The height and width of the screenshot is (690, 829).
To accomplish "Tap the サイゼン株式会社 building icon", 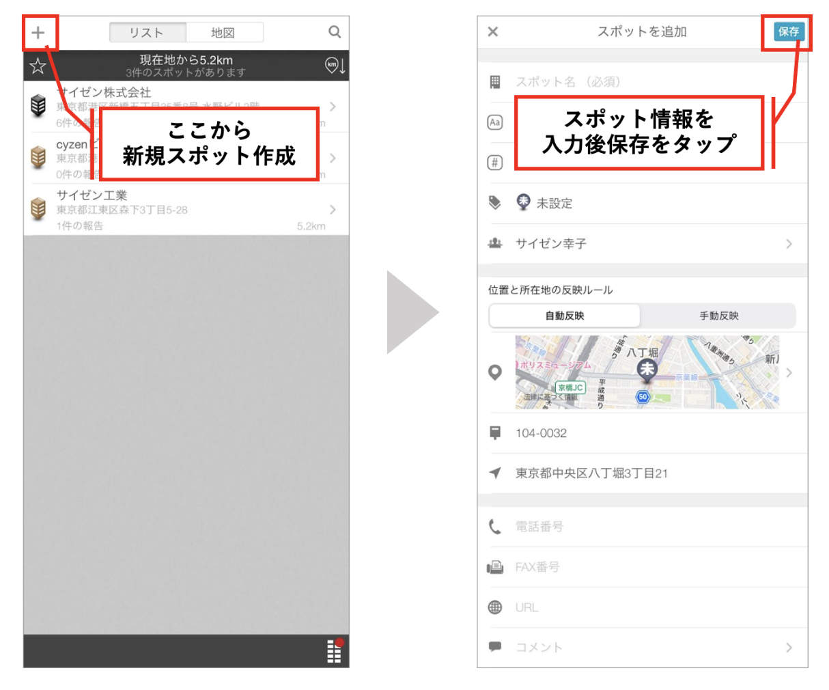I will [x=38, y=106].
